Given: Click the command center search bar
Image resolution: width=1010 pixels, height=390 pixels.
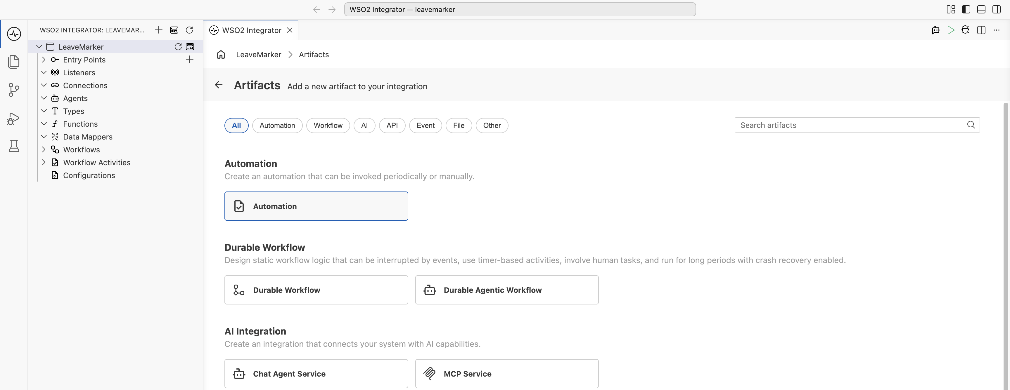Looking at the screenshot, I should click(520, 9).
